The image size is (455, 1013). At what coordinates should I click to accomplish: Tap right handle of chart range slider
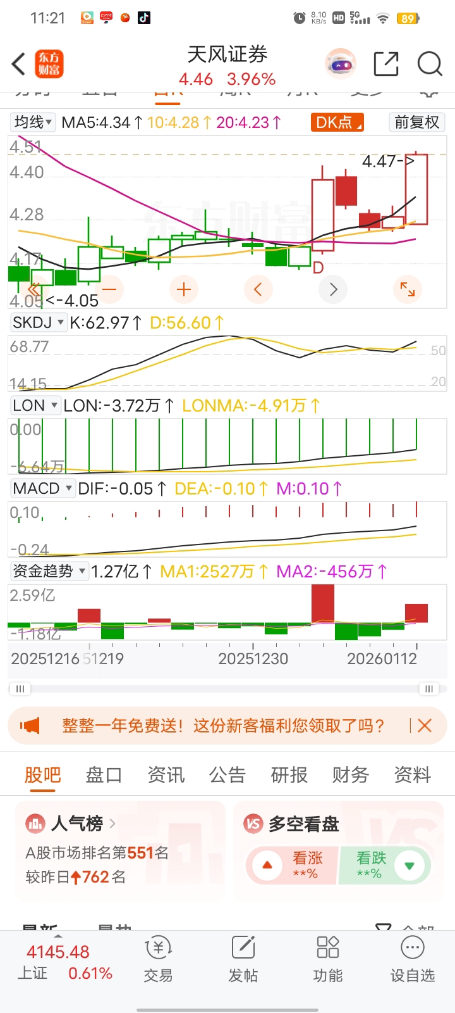click(x=429, y=689)
